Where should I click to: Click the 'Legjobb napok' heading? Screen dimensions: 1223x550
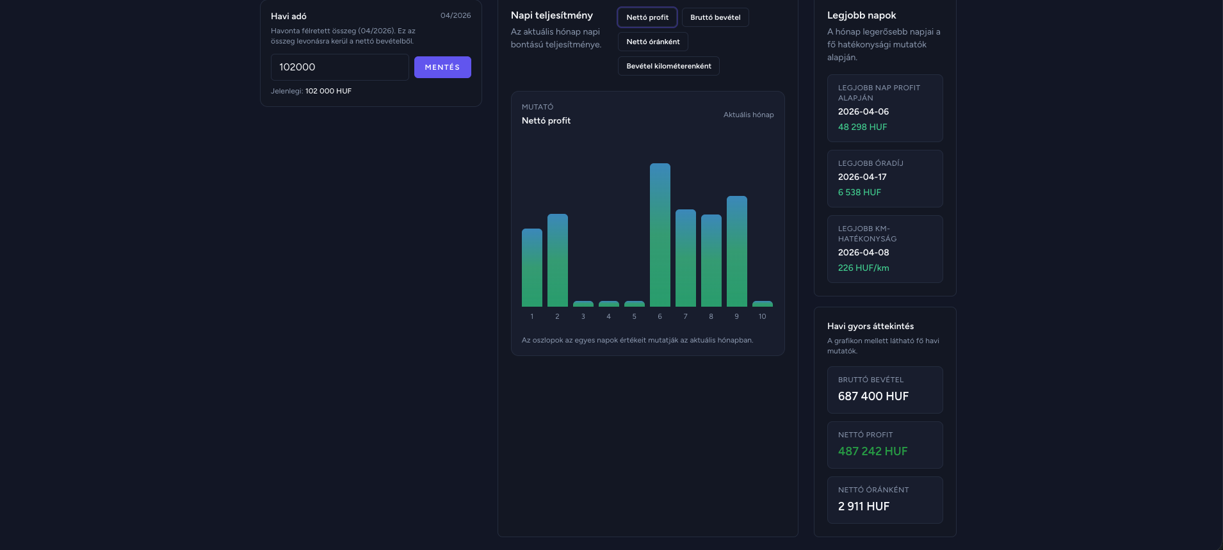(x=861, y=15)
